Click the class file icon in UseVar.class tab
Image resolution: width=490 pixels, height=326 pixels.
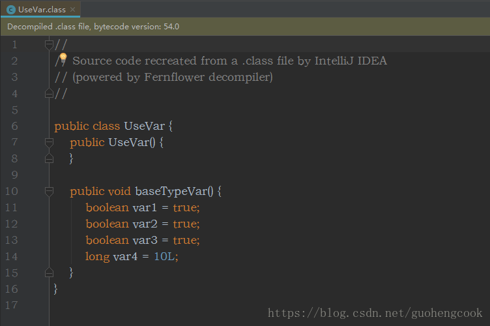11,10
